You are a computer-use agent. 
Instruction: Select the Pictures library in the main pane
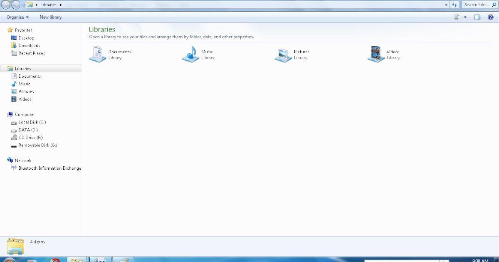pos(292,54)
